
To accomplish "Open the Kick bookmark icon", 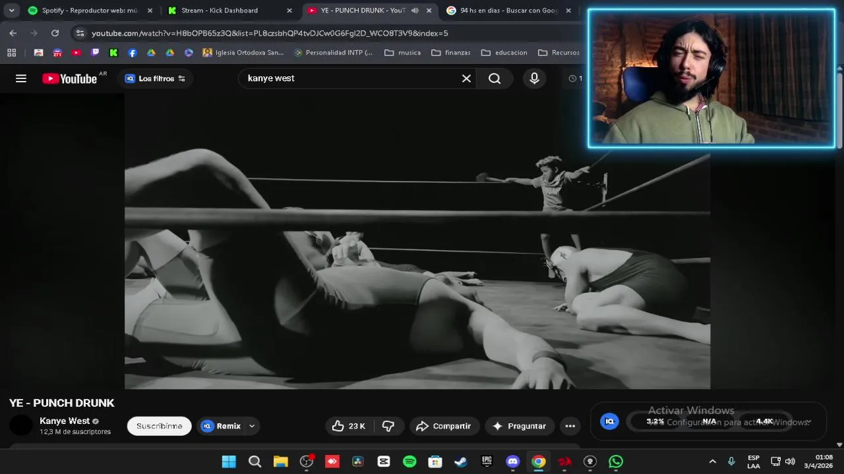I will (x=113, y=53).
